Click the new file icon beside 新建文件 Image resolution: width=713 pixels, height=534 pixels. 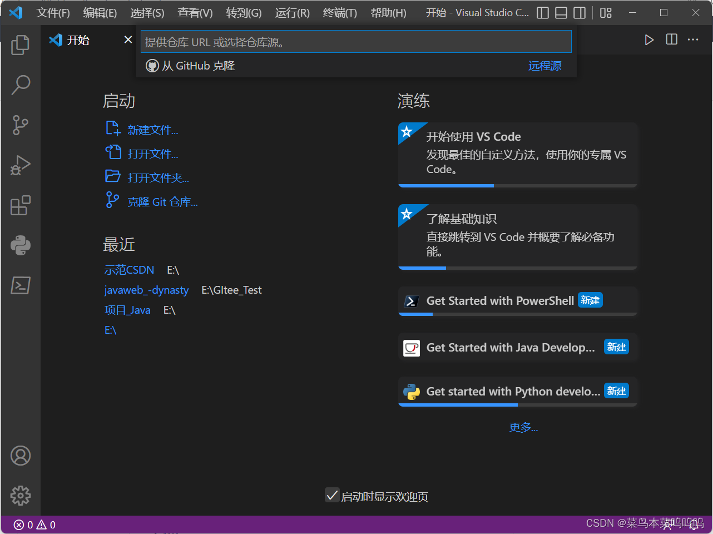tap(113, 128)
